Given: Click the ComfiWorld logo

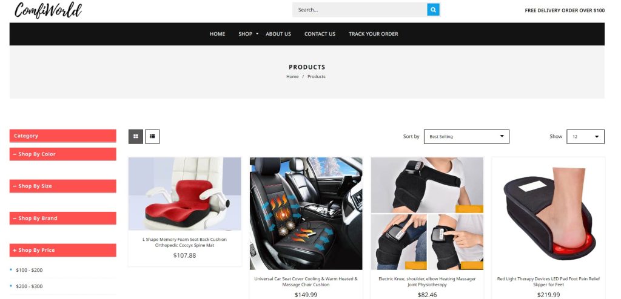Looking at the screenshot, I should [48, 10].
